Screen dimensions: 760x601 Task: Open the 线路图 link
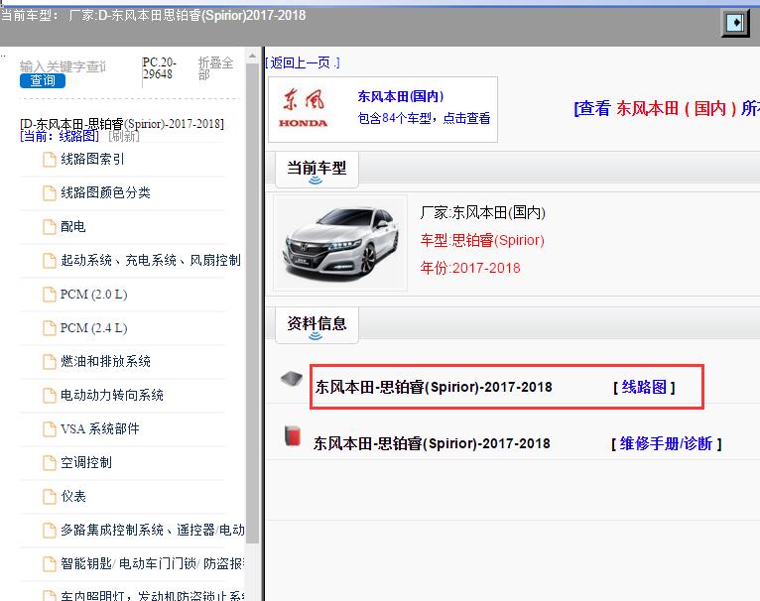(x=644, y=387)
